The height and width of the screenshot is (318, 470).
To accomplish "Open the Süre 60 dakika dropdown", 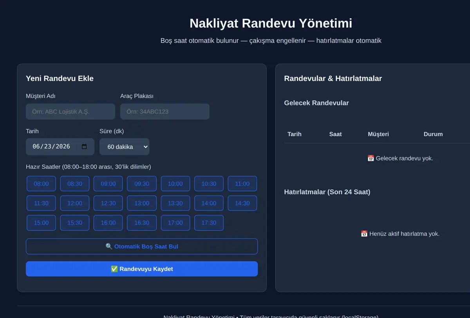I will tap(125, 147).
